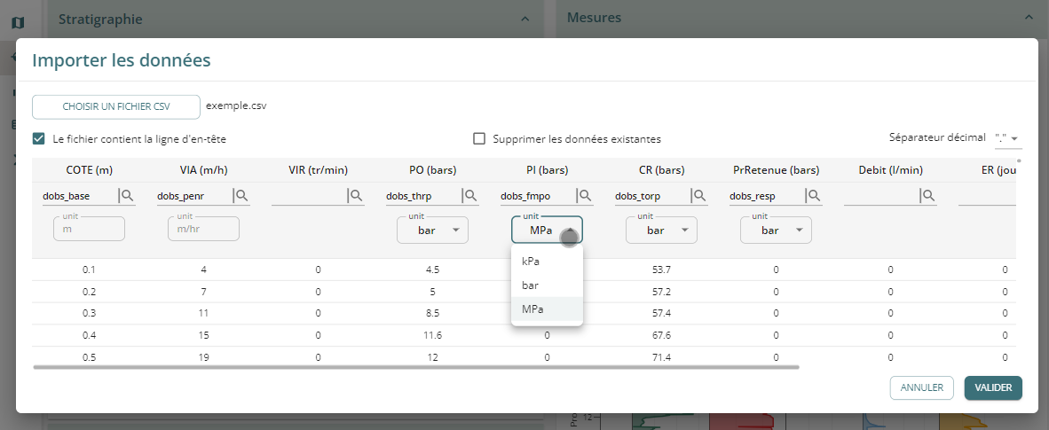Screen dimensions: 1049x430
Task: Click search icon in PrRetenue (bars) column
Action: [814, 196]
